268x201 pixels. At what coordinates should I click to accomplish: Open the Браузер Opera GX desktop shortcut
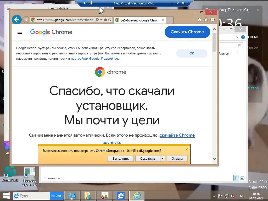tap(30, 177)
